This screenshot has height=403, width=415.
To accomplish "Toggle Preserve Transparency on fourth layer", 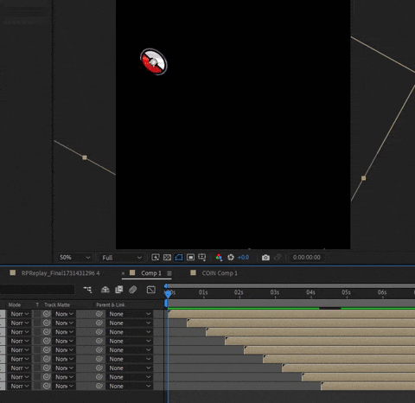I will 37,341.
